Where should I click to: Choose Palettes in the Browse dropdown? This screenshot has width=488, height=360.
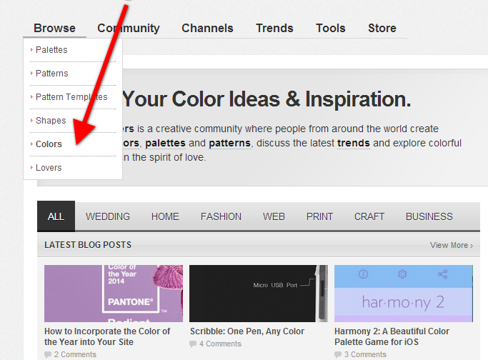pos(51,50)
